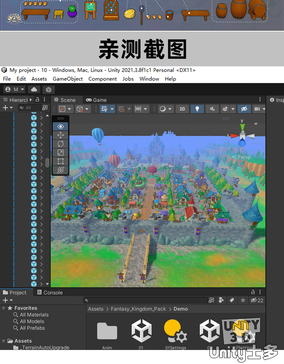Open the shading mode draw dropdown
This screenshot has width=284, height=364.
coord(165,109)
